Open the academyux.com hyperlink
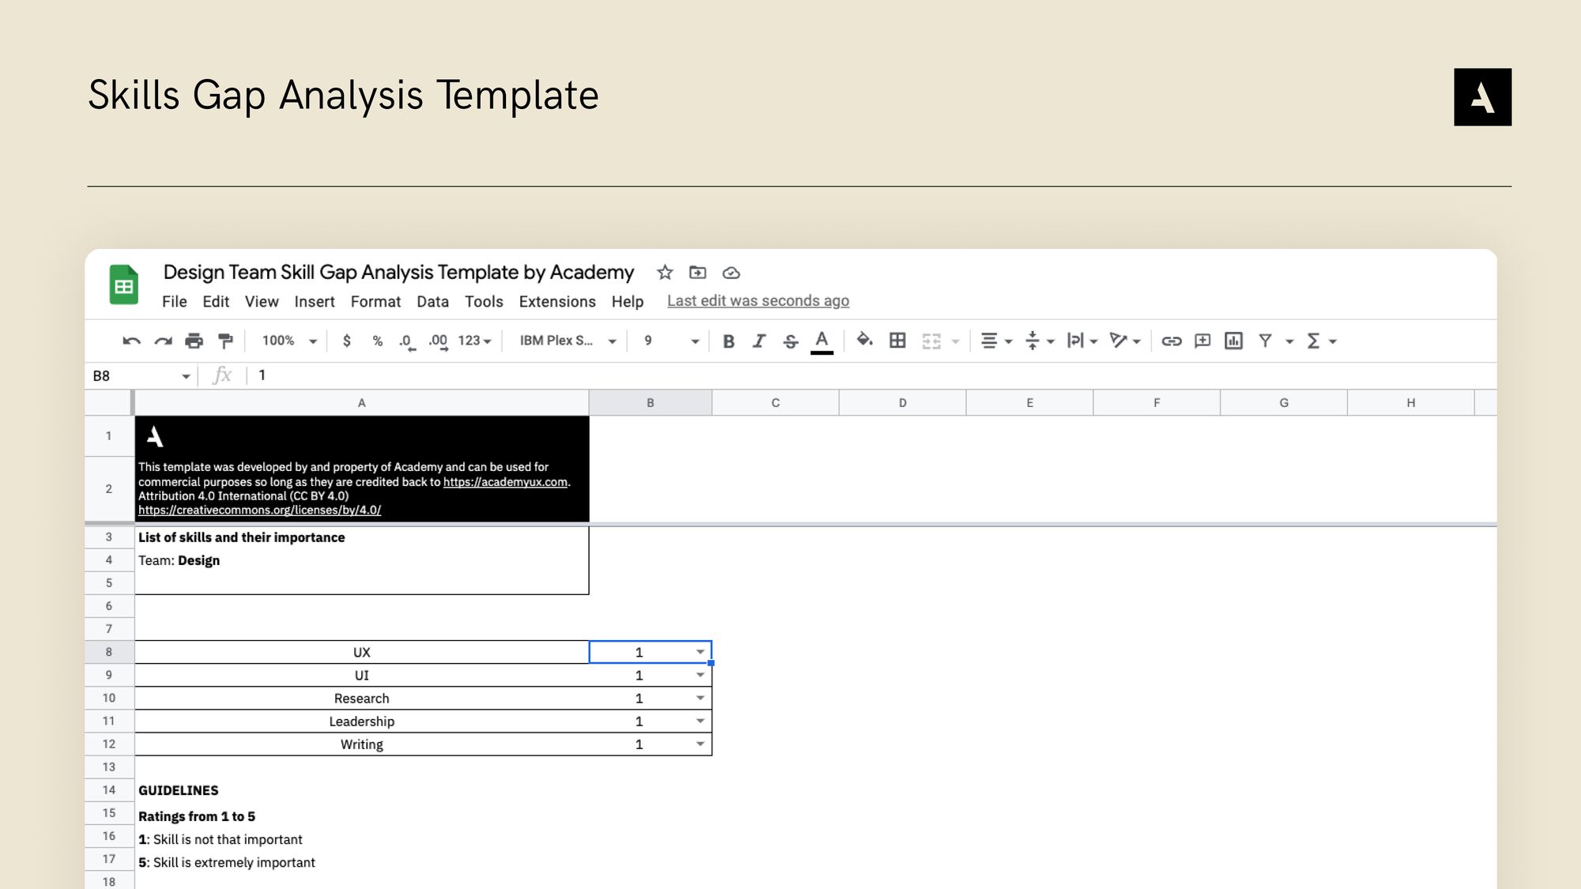Viewport: 1581px width, 889px height. click(505, 482)
